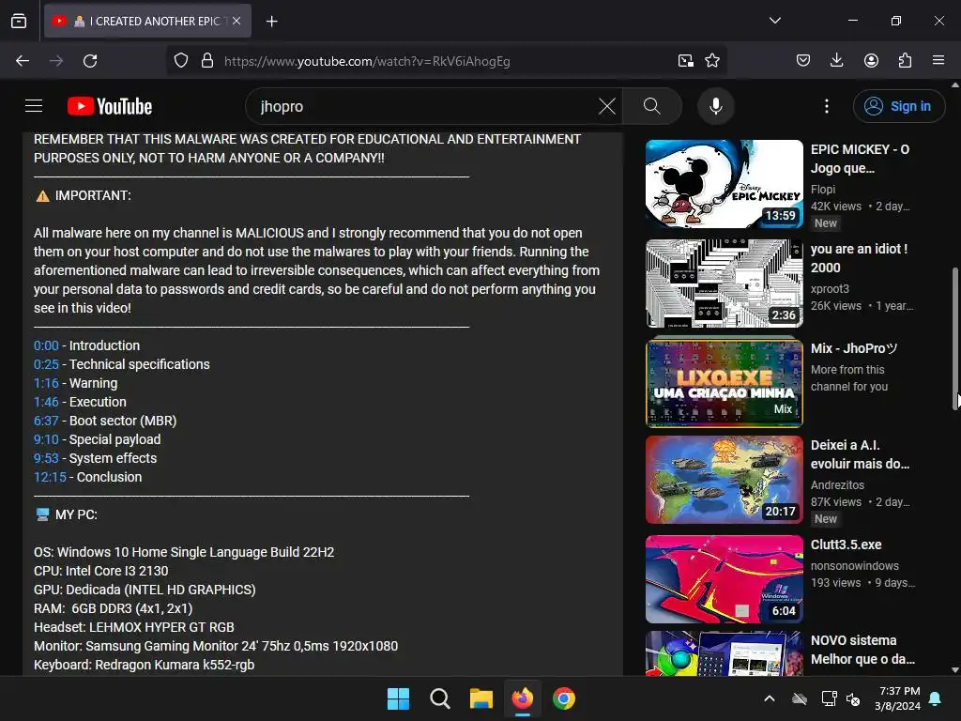Open the clock showing 7:37 PM
The image size is (961, 721).
coord(897,698)
